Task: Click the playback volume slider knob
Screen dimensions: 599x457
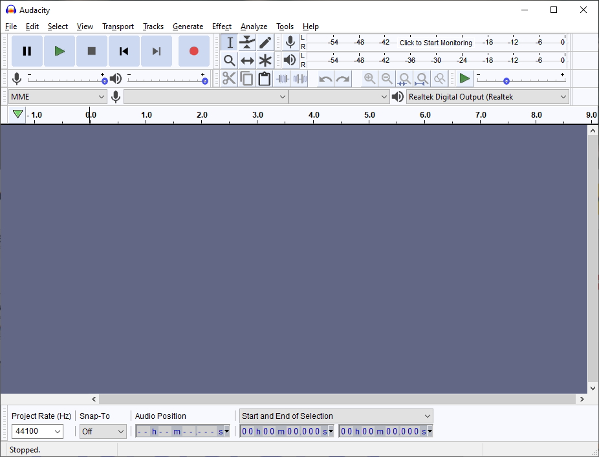Action: pyautogui.click(x=205, y=81)
